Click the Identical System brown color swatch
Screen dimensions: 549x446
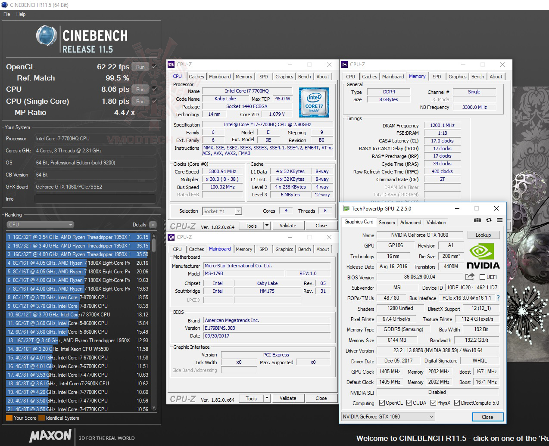[x=41, y=418]
